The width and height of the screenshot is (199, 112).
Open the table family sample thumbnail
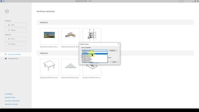[x=49, y=67]
